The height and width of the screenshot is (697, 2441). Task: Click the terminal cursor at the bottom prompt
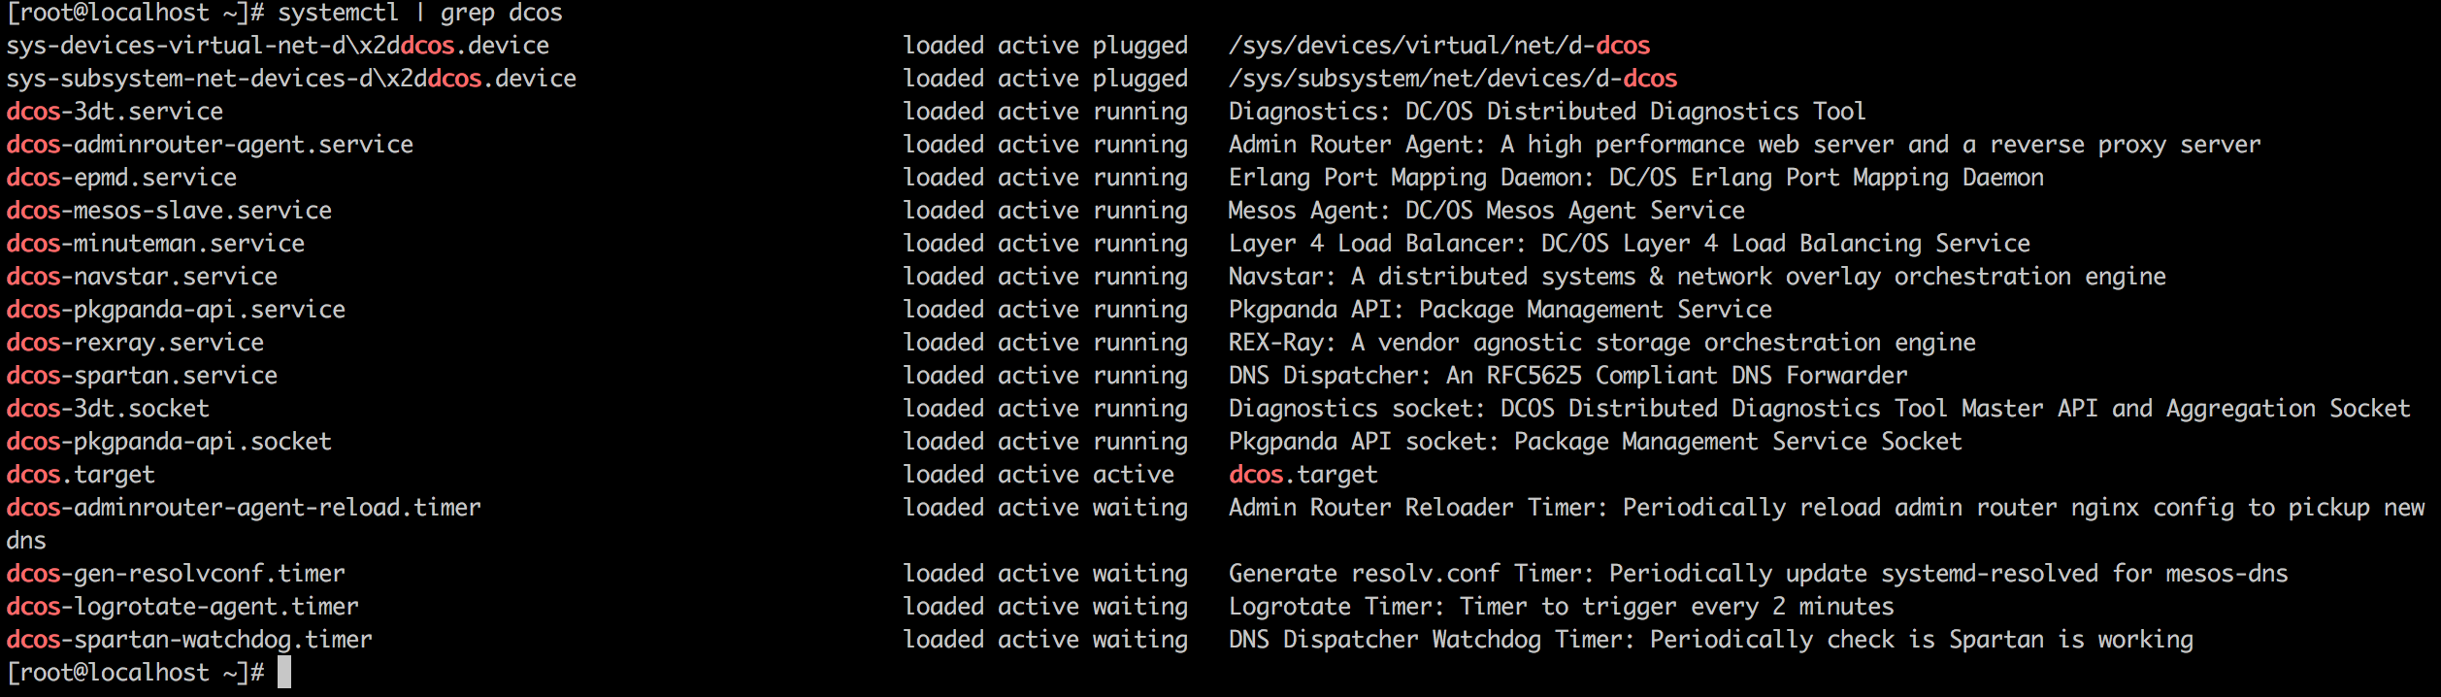click(x=284, y=672)
